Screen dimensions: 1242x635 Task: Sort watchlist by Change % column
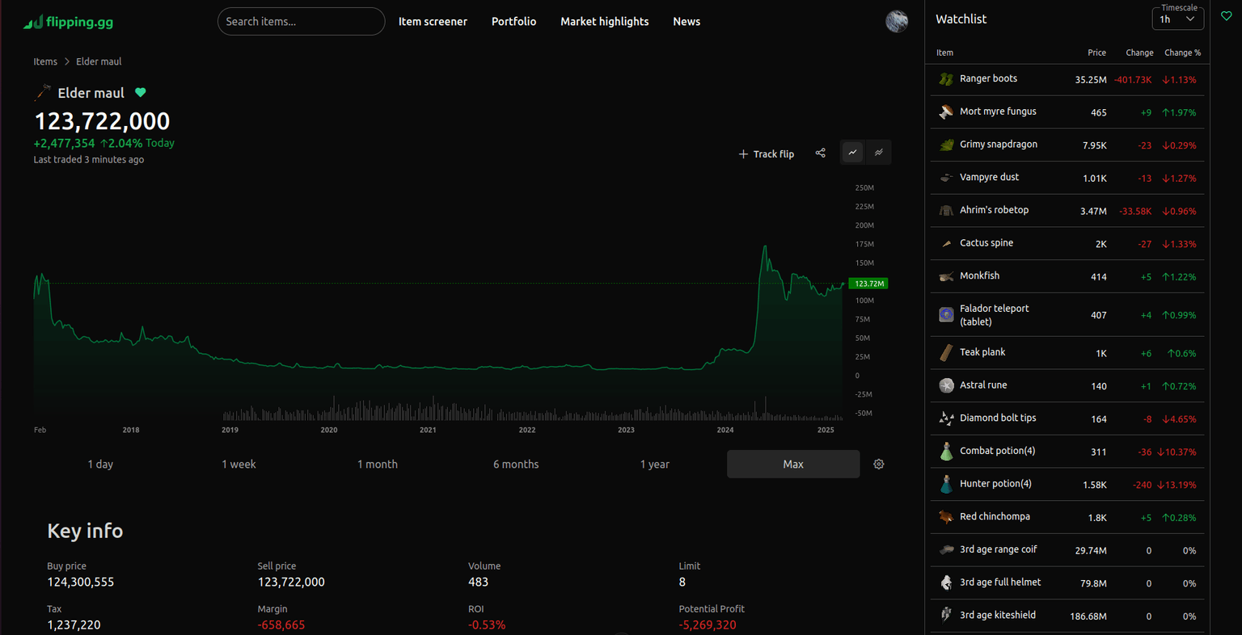(1181, 53)
